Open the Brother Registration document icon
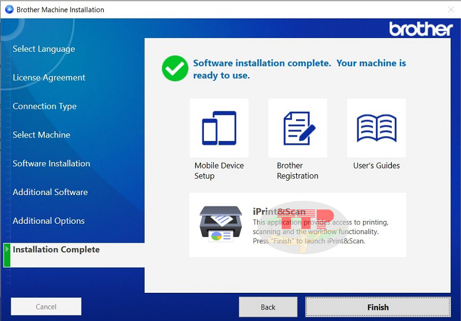 (x=298, y=128)
